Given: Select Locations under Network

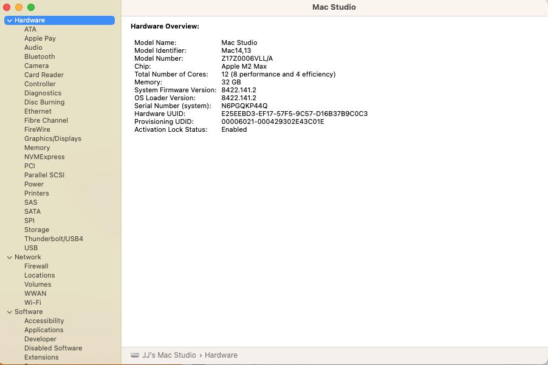Looking at the screenshot, I should coord(39,275).
